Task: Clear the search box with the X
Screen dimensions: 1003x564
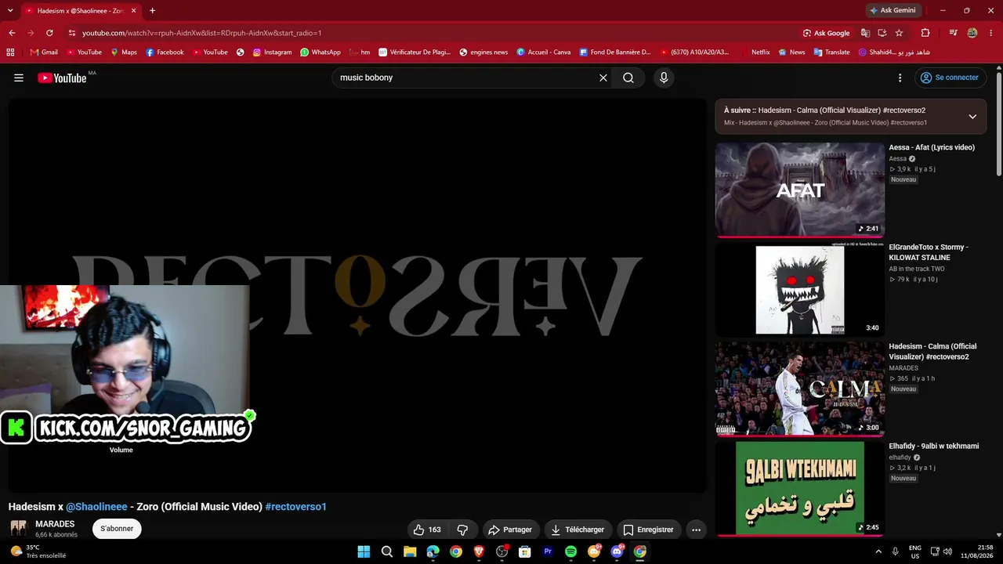Action: tap(603, 78)
